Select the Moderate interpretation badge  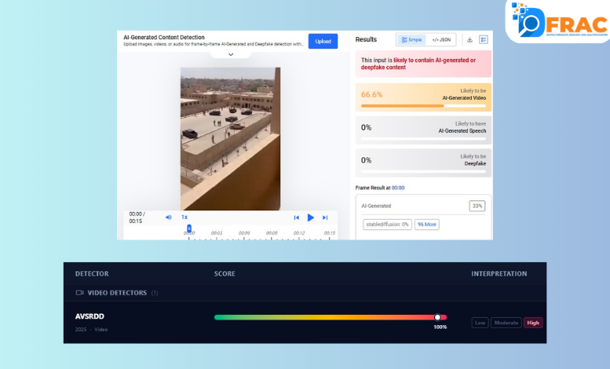pos(506,323)
